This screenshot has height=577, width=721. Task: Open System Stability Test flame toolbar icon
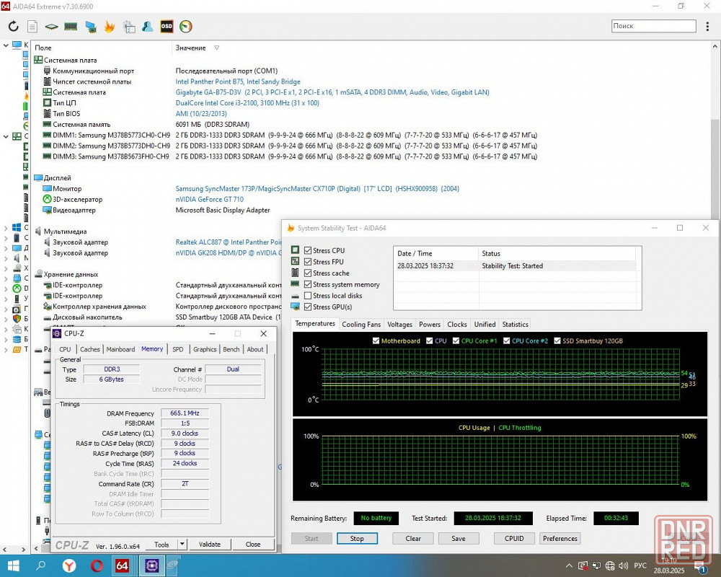pos(110,26)
